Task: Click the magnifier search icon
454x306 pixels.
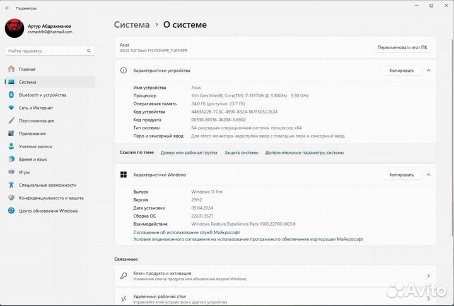Action: pyautogui.click(x=89, y=51)
